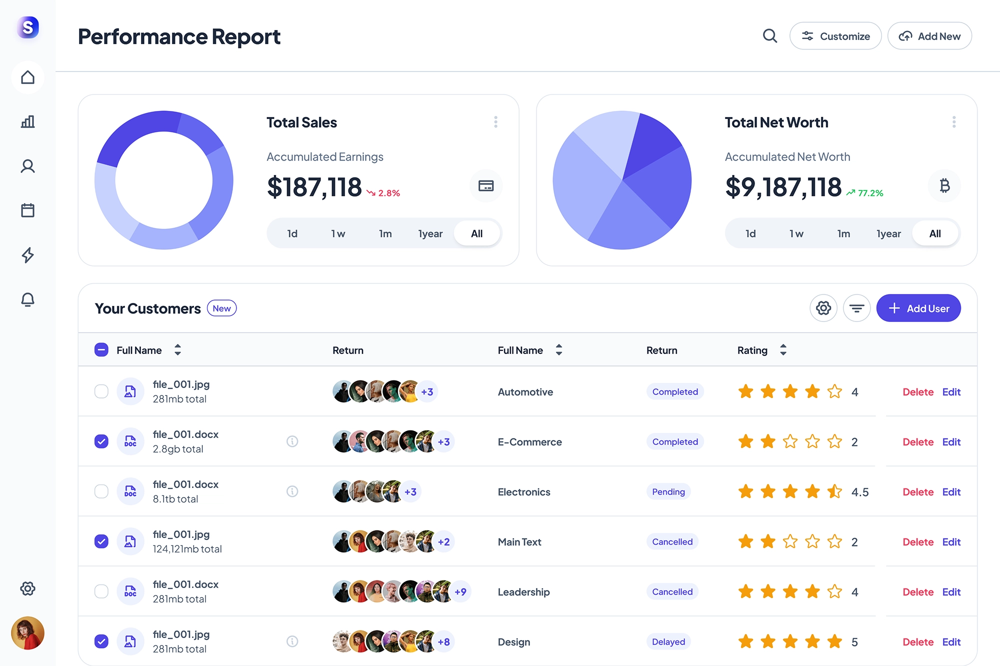Click the lightning bolt sidebar icon
Viewport: 1000px width, 666px height.
click(x=27, y=255)
